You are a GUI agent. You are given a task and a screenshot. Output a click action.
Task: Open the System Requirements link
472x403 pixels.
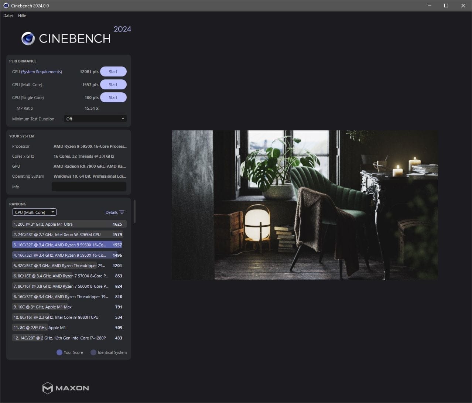point(41,72)
